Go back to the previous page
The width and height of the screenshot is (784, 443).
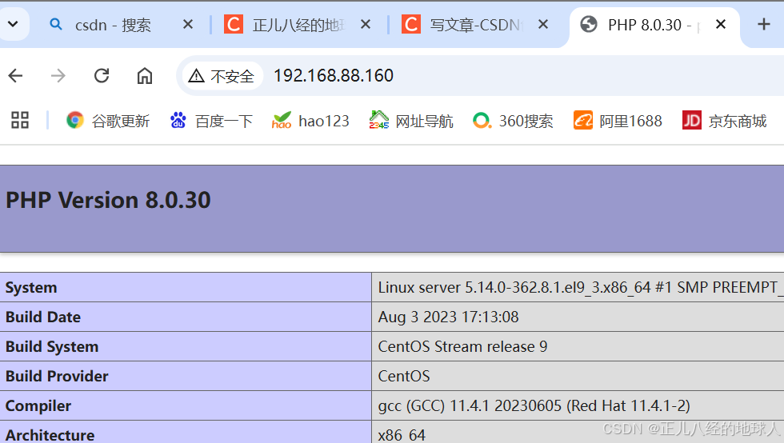pos(15,75)
